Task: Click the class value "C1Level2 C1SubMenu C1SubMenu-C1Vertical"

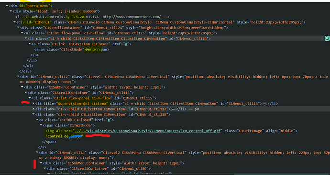Action: 144,153
